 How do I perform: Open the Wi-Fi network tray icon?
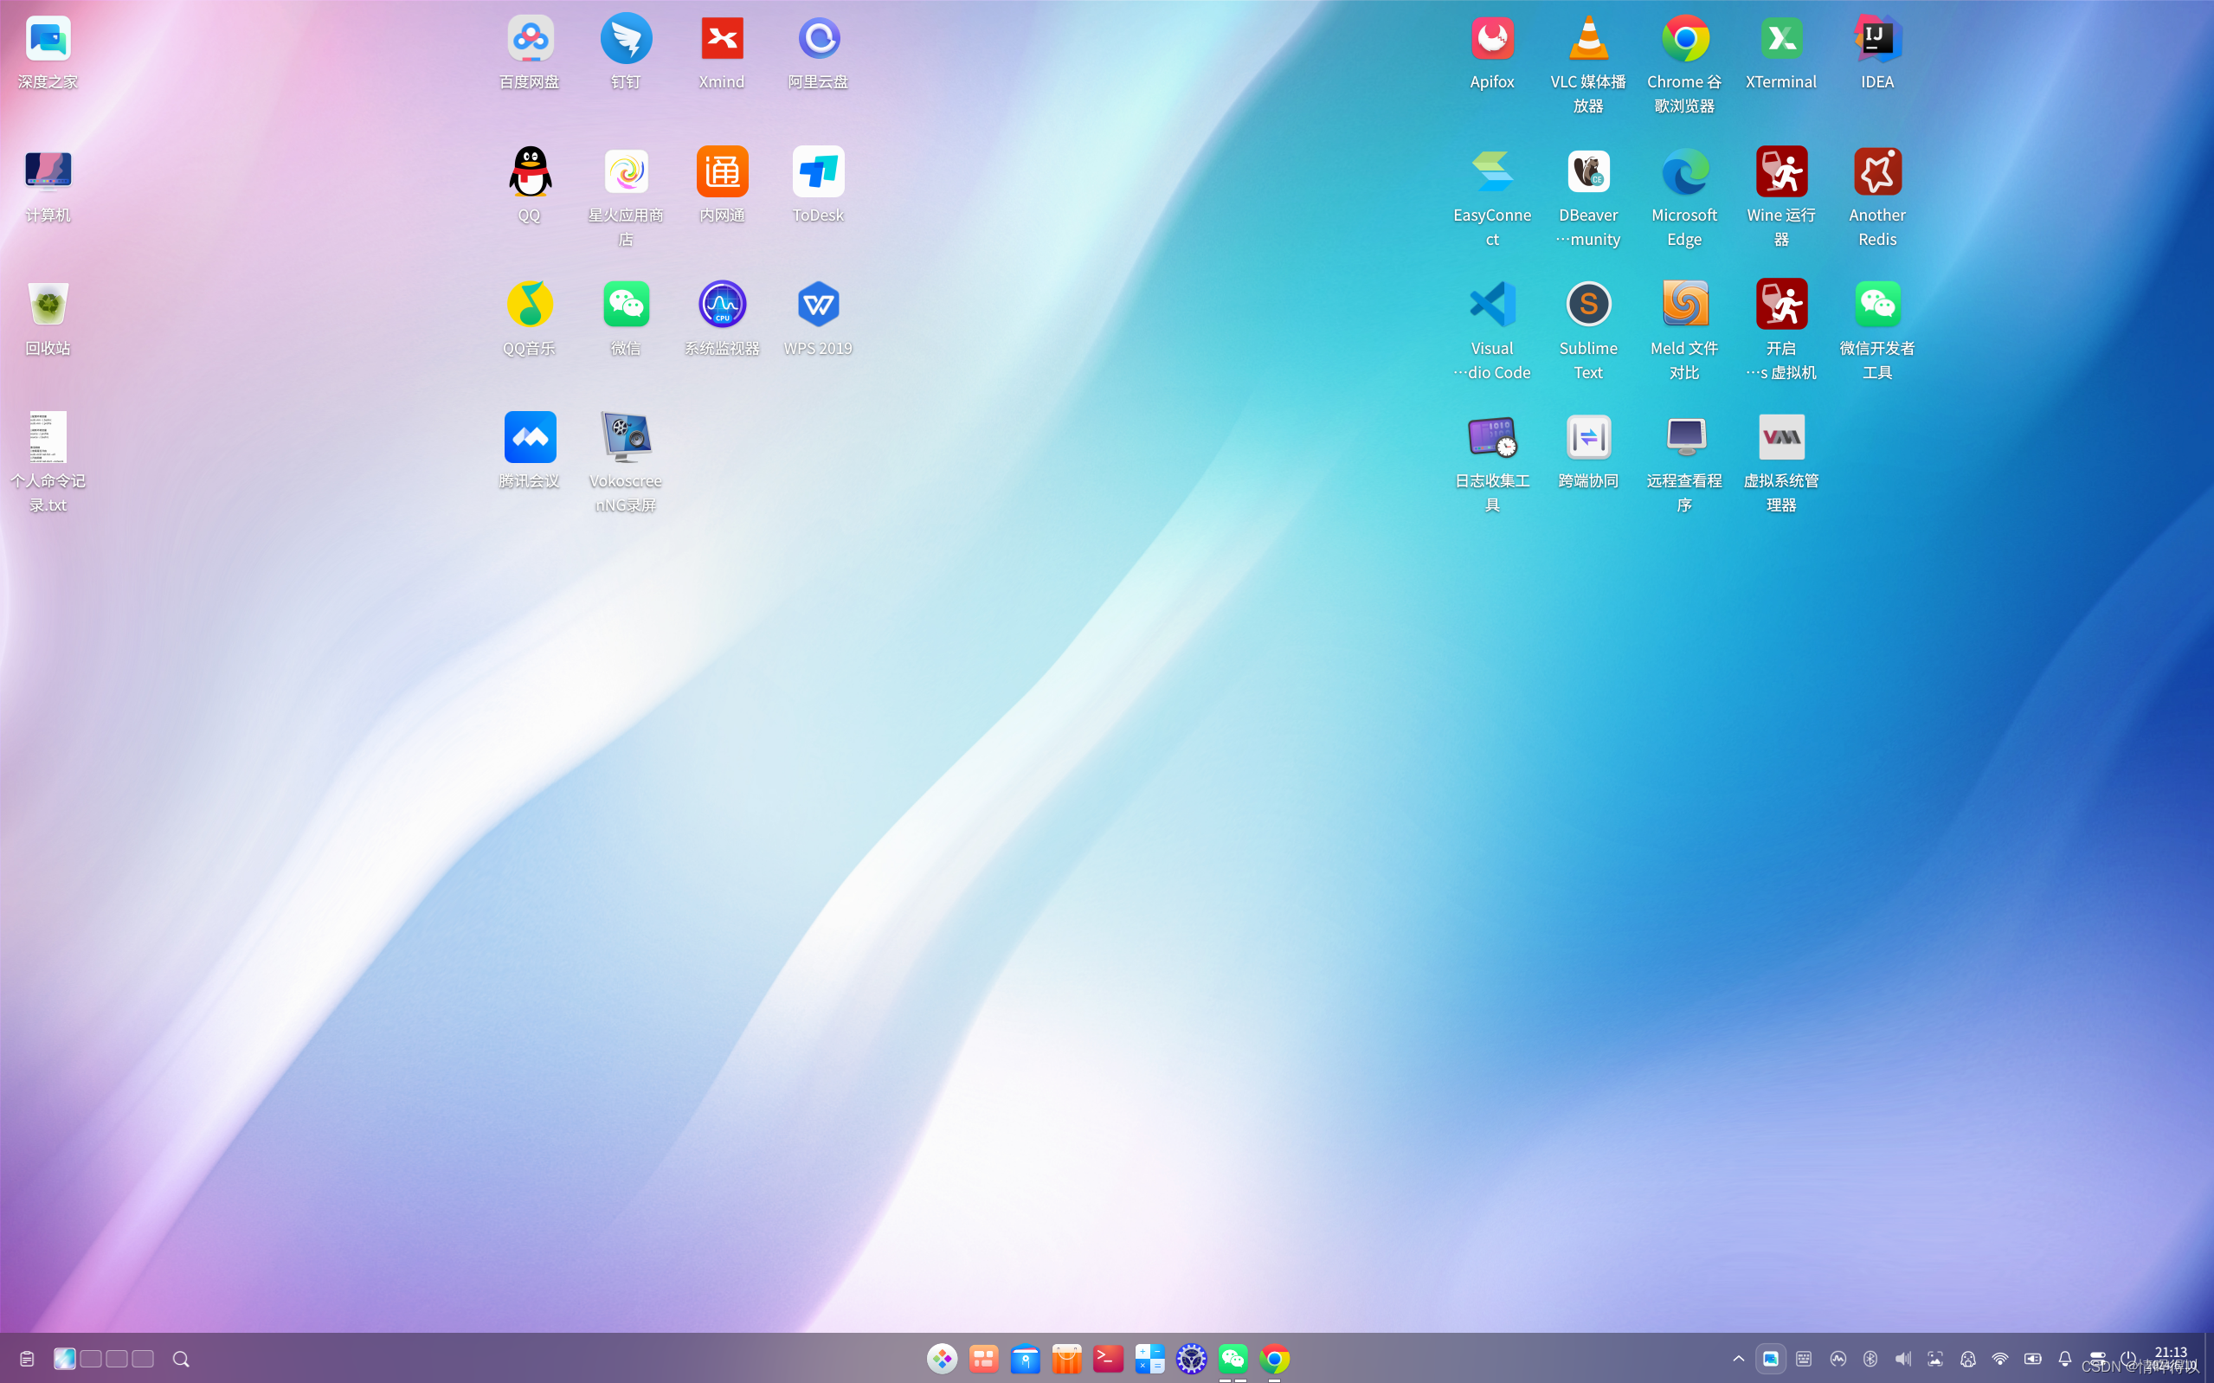click(2000, 1360)
